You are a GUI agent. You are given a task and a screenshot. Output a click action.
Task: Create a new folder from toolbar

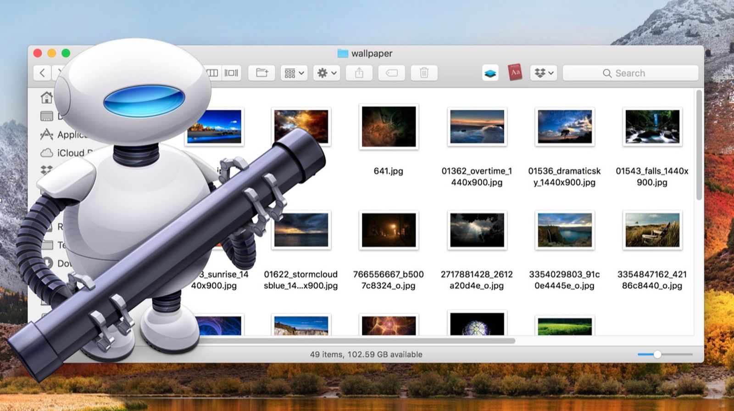(262, 73)
